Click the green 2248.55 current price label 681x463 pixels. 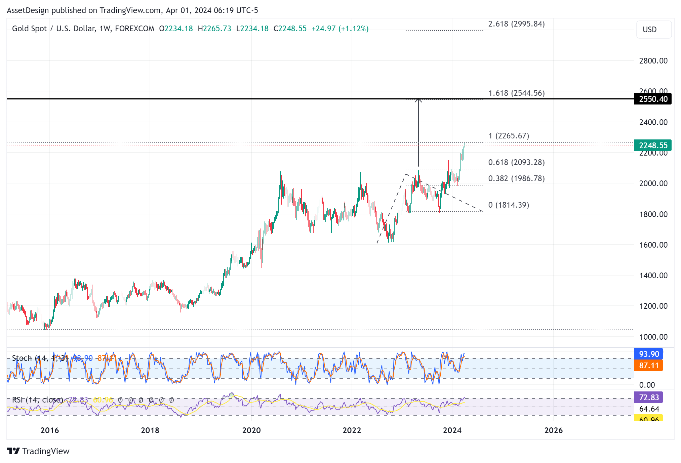(652, 145)
